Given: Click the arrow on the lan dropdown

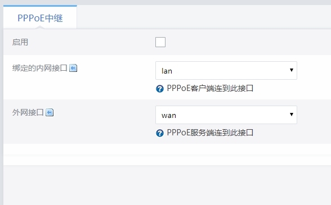Looking at the screenshot, I should pos(292,70).
